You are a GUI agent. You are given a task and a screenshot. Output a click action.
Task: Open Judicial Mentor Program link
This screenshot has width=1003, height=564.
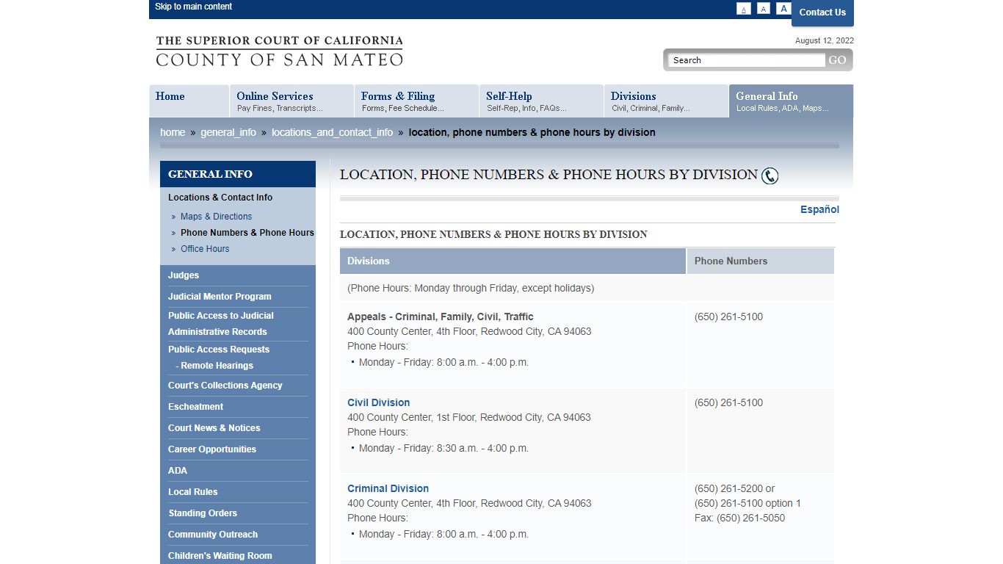point(220,297)
